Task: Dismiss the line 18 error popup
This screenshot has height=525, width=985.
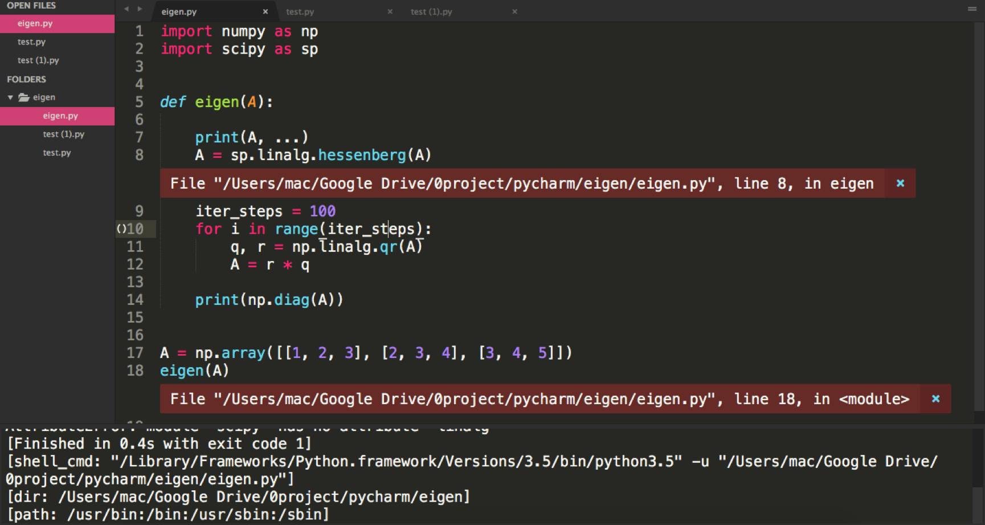Action: [x=935, y=399]
